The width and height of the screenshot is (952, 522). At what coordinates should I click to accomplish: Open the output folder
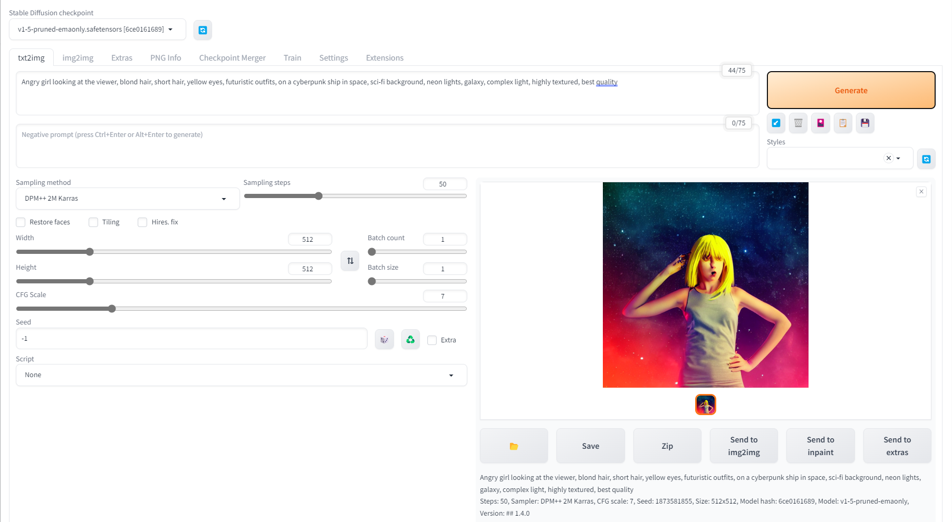(514, 446)
